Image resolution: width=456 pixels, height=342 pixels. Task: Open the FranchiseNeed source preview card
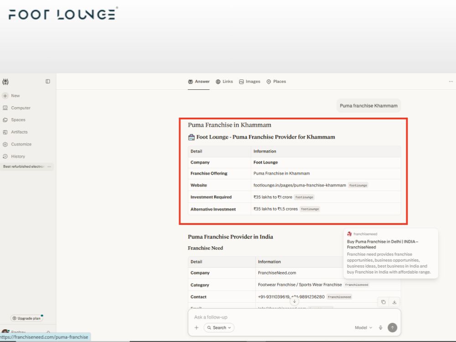coord(391,253)
